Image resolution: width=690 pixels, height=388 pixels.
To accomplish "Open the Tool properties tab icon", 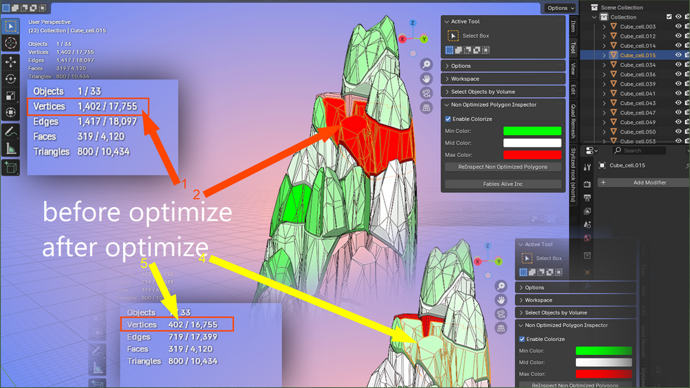I will [587, 167].
